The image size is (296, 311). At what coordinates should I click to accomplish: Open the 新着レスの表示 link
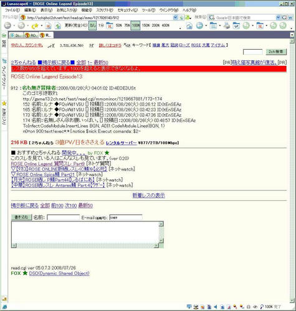click(149, 195)
